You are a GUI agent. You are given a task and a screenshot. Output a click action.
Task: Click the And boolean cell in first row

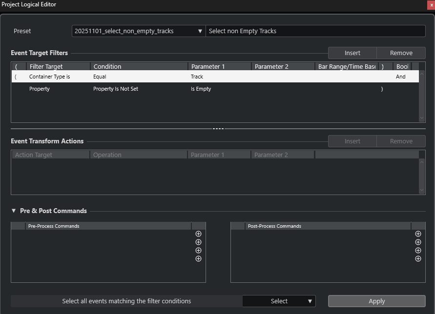(x=401, y=77)
